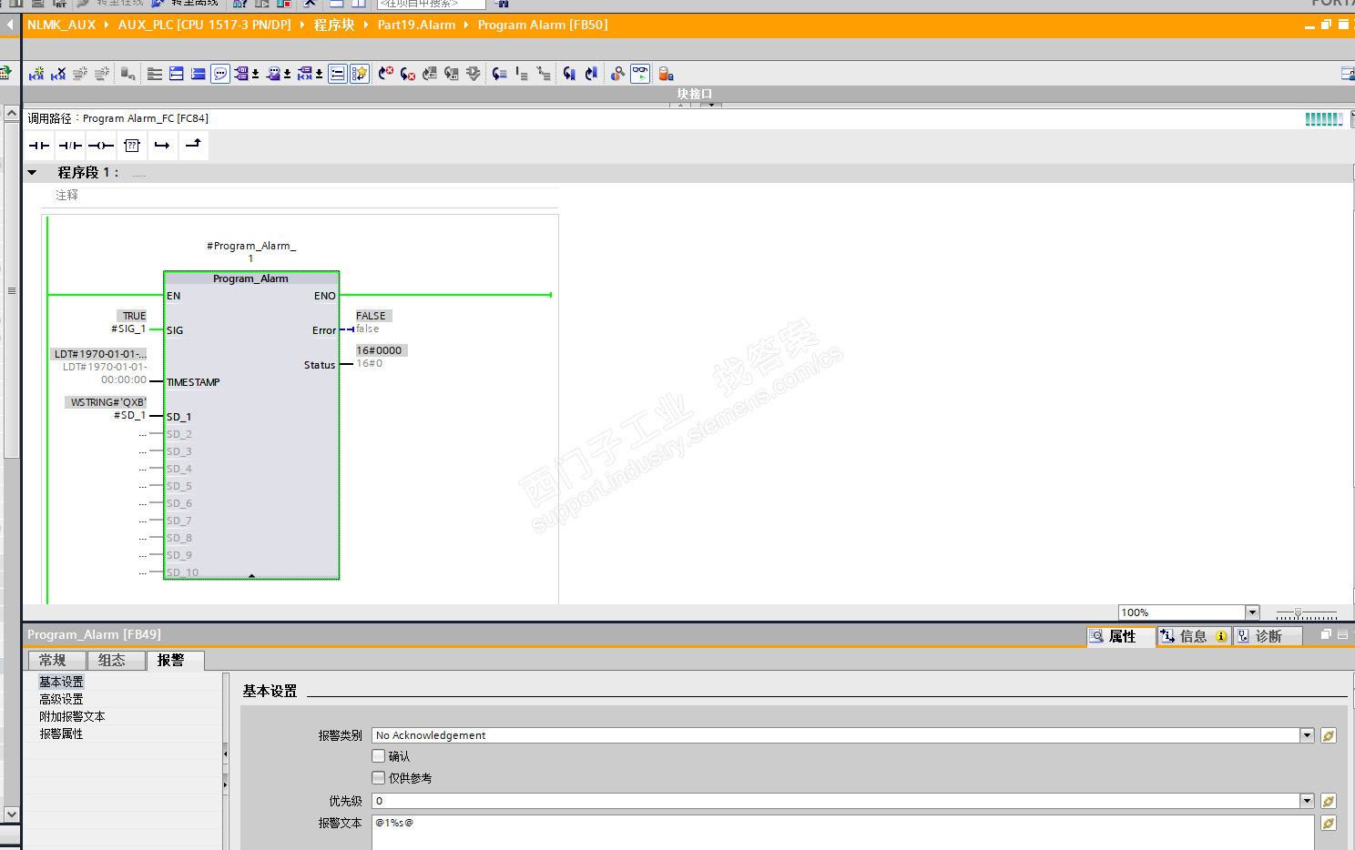Click the favorites star toolbar icon
Screen dimensions: 1355x850
click(360, 74)
